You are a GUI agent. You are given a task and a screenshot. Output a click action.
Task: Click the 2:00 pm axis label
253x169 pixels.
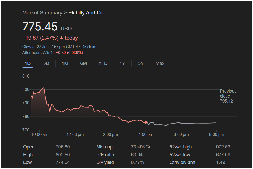[x=110, y=135]
